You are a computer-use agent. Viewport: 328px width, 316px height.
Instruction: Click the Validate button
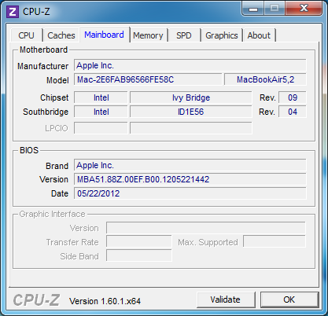pyautogui.click(x=226, y=299)
